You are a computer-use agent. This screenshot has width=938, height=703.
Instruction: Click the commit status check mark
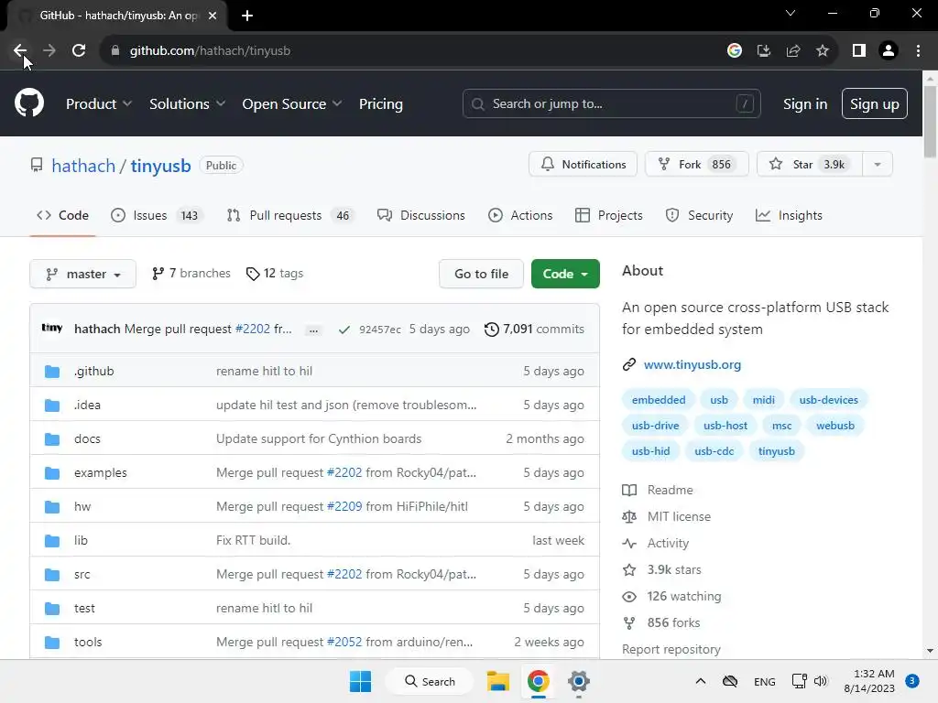pyautogui.click(x=344, y=330)
